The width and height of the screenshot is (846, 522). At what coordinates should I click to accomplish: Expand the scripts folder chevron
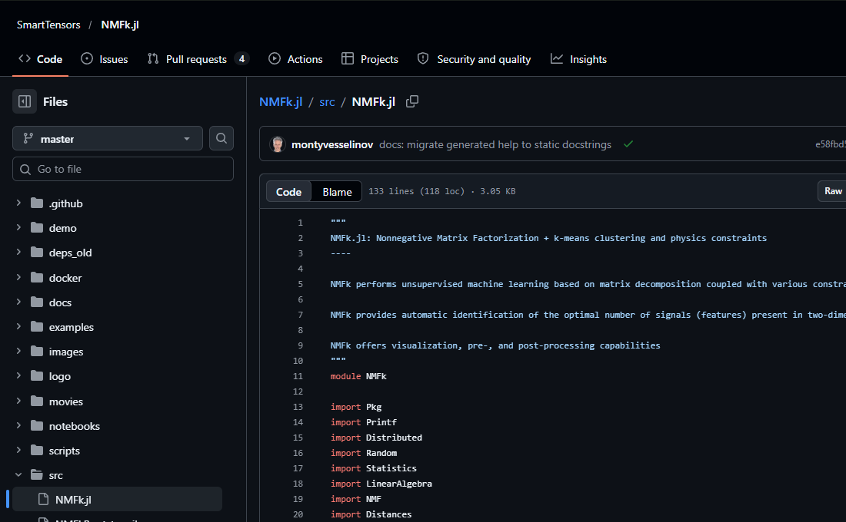[18, 451]
